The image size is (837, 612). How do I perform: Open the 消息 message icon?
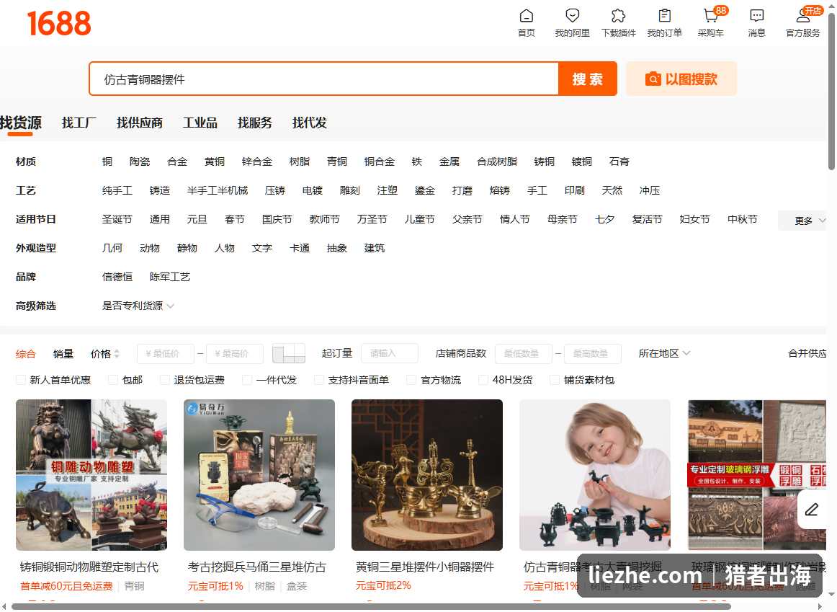756,16
